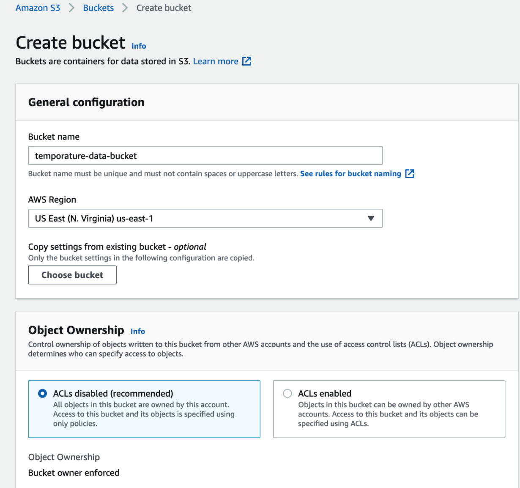Follow the Learn more link
This screenshot has height=488, width=520.
pos(216,61)
